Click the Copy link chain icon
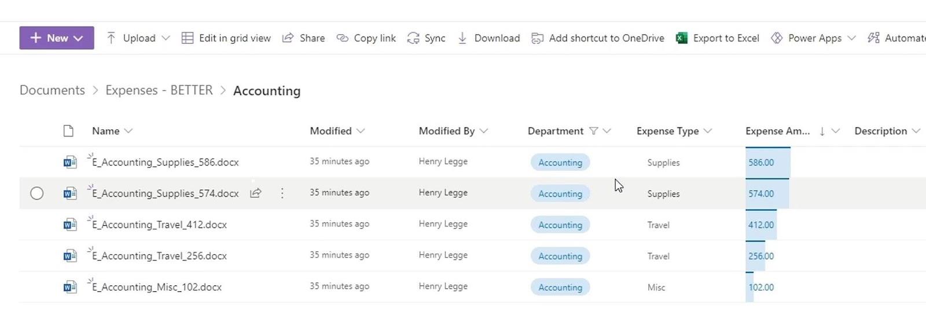Screen dimensions: 926x323 point(343,38)
